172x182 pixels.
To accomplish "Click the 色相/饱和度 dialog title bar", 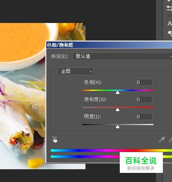I will pyautogui.click(x=109, y=45).
